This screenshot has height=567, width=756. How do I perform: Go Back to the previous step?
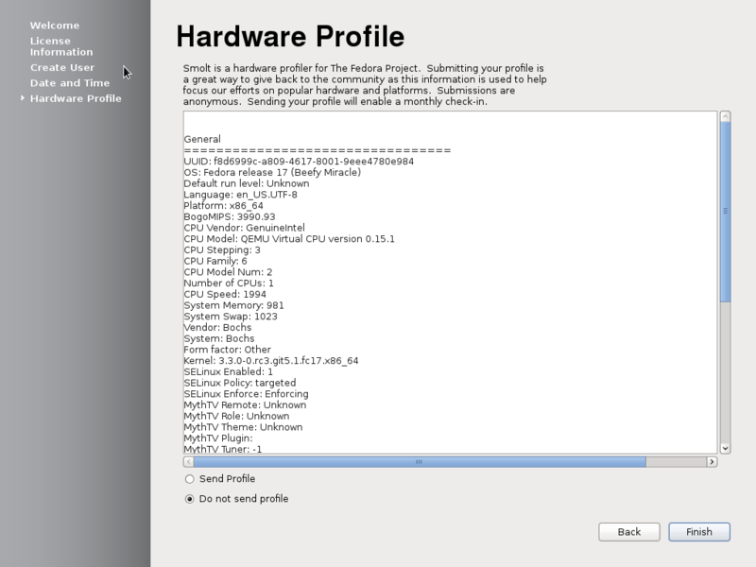point(629,532)
